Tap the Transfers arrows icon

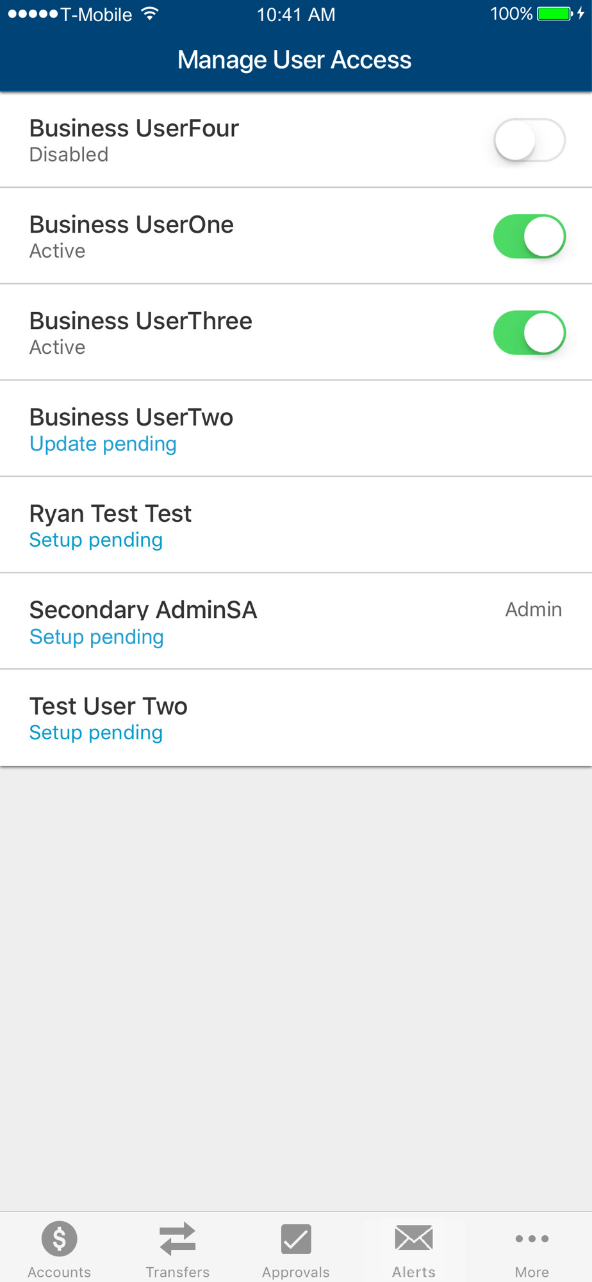pos(177,1238)
